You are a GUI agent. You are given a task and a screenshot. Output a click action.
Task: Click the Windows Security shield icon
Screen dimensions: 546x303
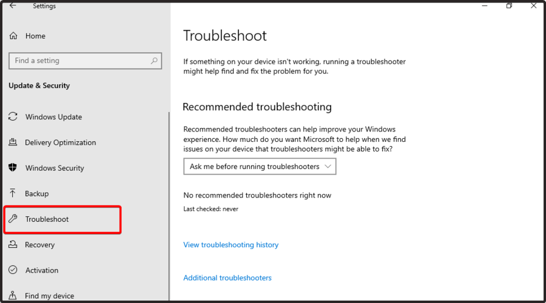13,168
